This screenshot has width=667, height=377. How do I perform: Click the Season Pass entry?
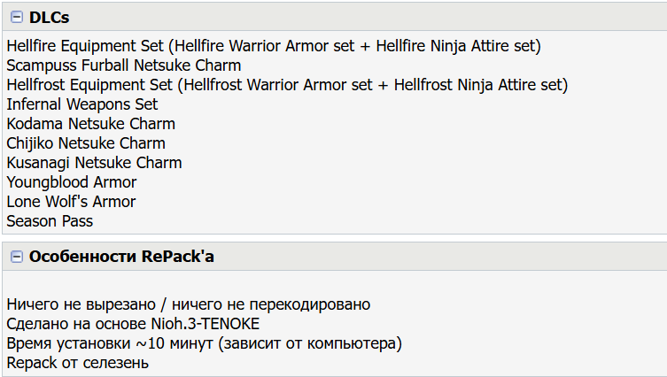[x=50, y=221]
